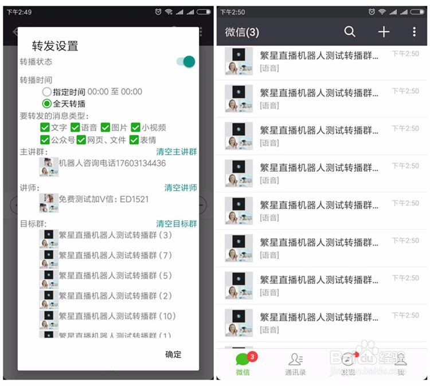This screenshot has height=386, width=430.
Task: Uncheck the 网页、文件 checkbox
Action: (x=81, y=140)
